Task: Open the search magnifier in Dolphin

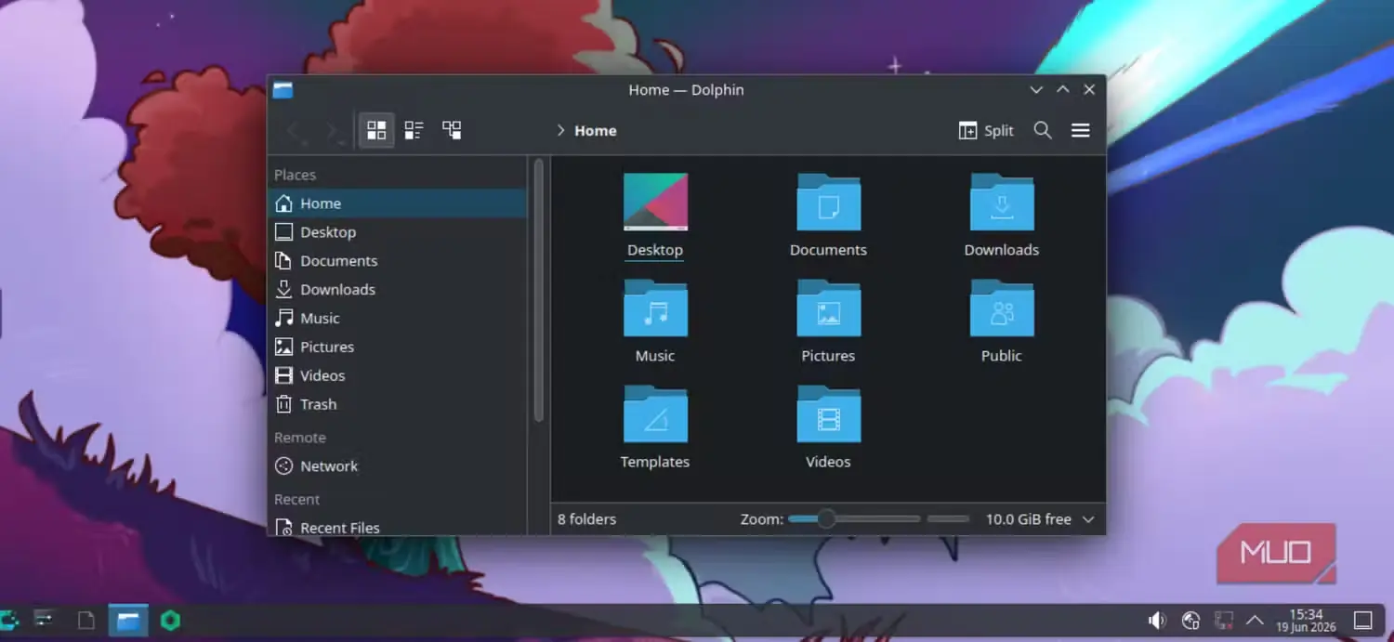Action: pos(1043,131)
